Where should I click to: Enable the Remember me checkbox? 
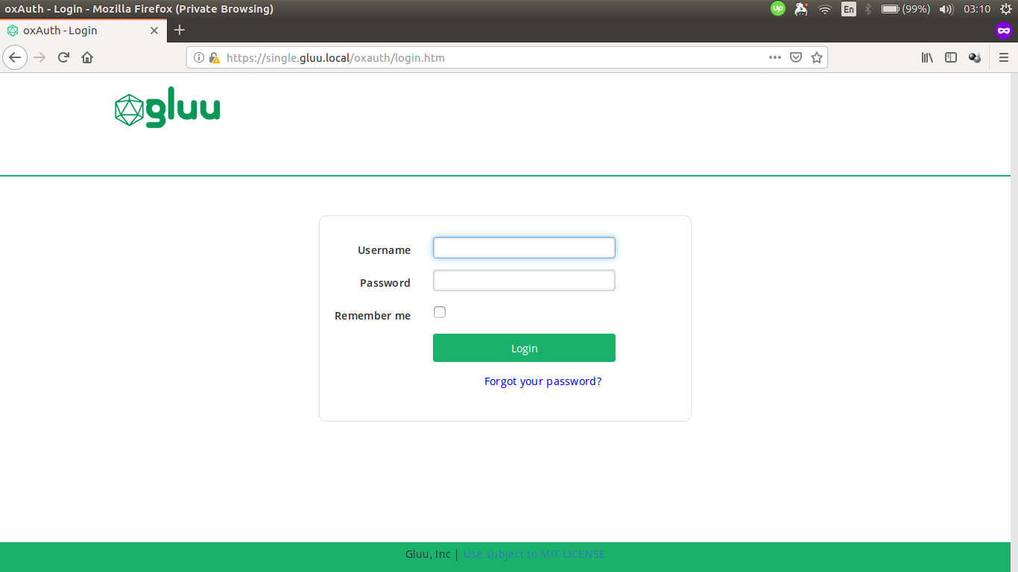(x=439, y=312)
